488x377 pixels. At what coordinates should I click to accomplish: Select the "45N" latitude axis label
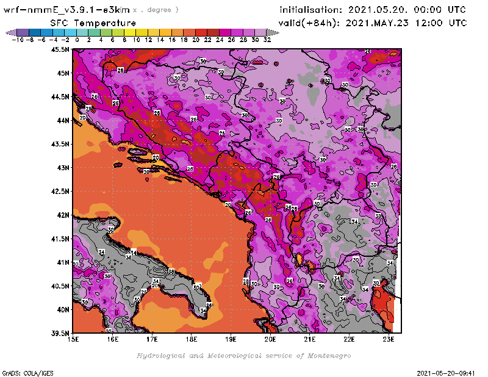pos(63,73)
